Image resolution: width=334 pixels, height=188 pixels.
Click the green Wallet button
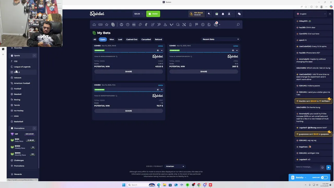point(153,14)
